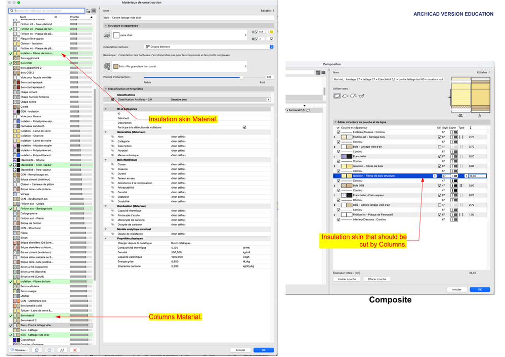Toggle end-line checkbox for Bois OSB skin

pos(440,186)
